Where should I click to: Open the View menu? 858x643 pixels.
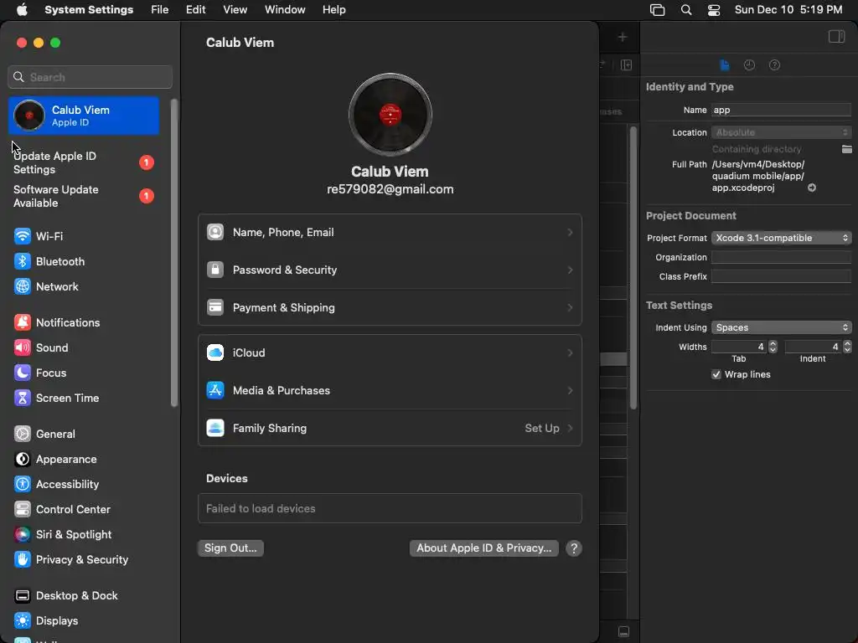235,10
